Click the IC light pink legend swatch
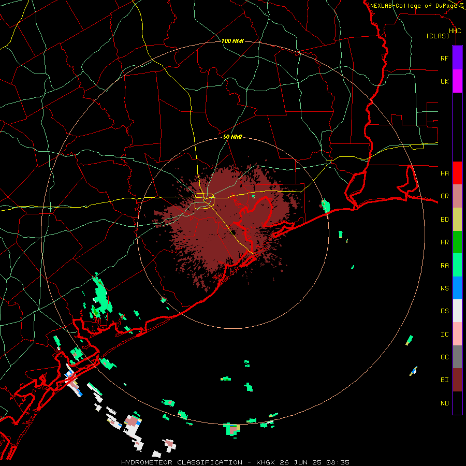 [x=457, y=334]
